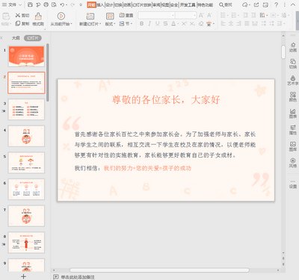The image size is (299, 280).
Task: Switch to the Insert (插入) ribbon tab
Action: coord(100,4)
